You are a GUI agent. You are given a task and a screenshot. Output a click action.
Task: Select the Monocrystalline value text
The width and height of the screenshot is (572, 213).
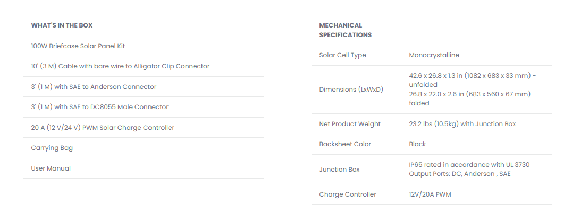[x=434, y=55]
